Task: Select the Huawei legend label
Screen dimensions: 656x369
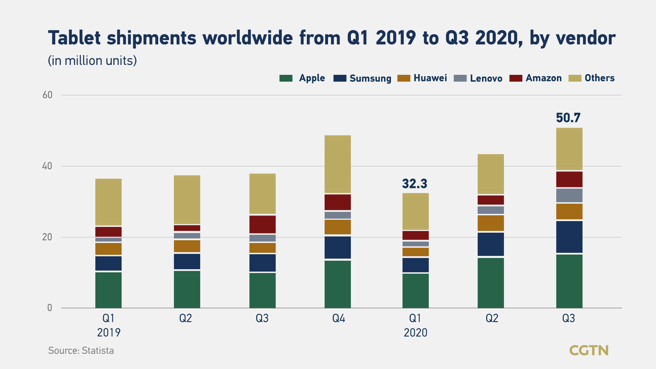Action: pyautogui.click(x=430, y=78)
